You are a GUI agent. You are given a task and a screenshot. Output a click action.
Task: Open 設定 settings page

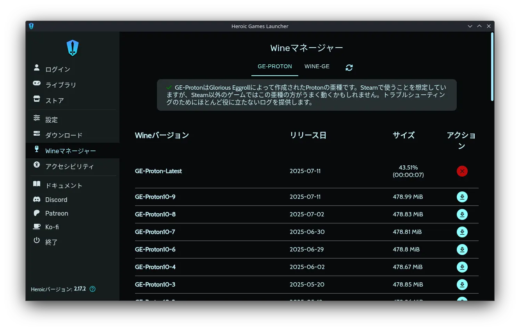click(x=73, y=119)
